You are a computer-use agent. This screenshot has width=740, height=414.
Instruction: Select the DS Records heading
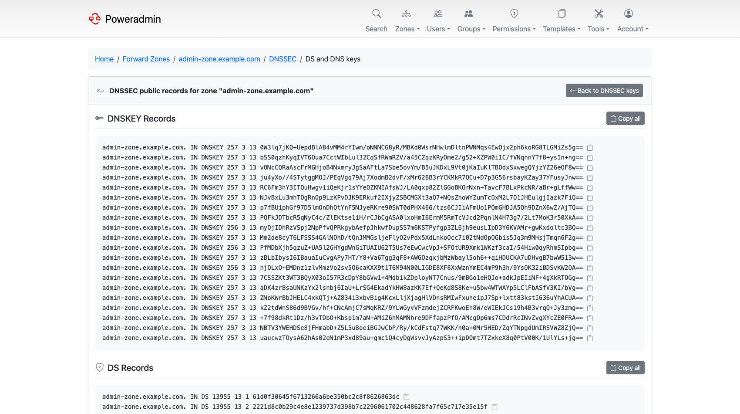click(x=131, y=368)
